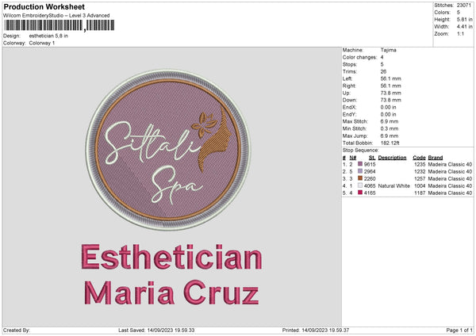Screen dimensions: 476x336
Task: Click the Width value 4.41 in
Action: point(464,27)
